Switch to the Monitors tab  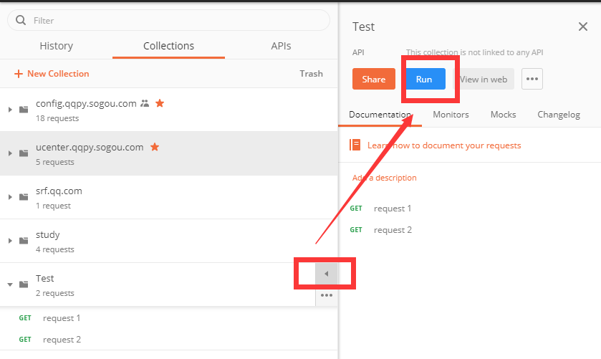[451, 115]
